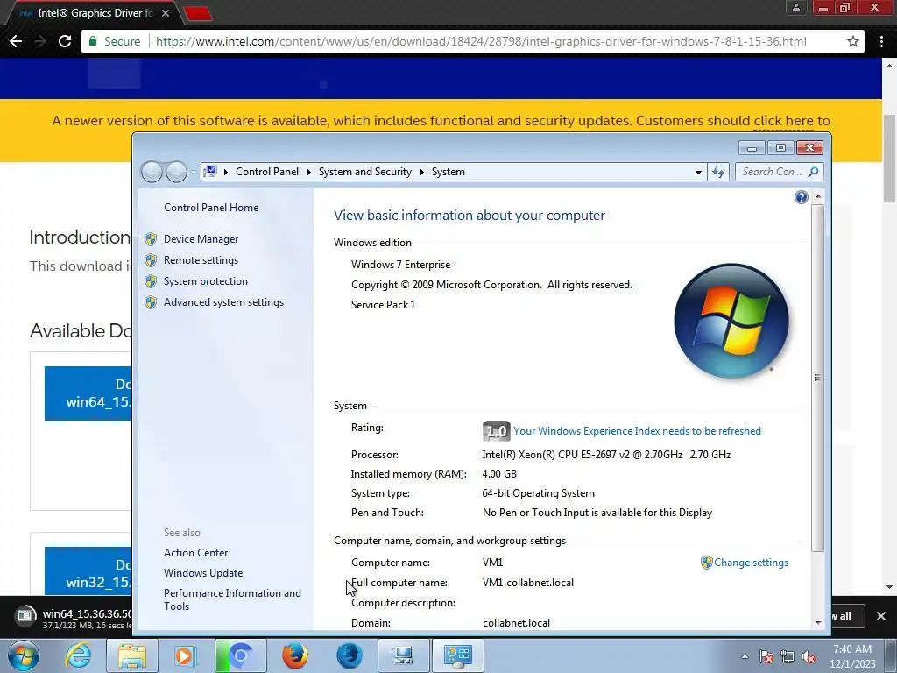Click the win64 download button on Intel page
The width and height of the screenshot is (897, 673).
click(88, 393)
